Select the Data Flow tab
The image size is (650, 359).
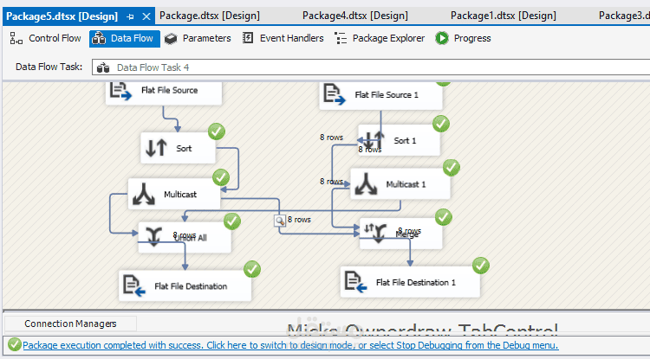click(124, 38)
